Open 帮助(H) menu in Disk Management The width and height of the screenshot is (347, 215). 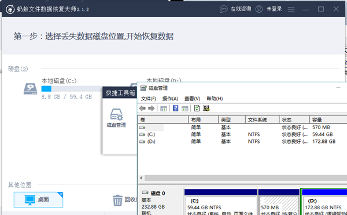[x=215, y=99]
